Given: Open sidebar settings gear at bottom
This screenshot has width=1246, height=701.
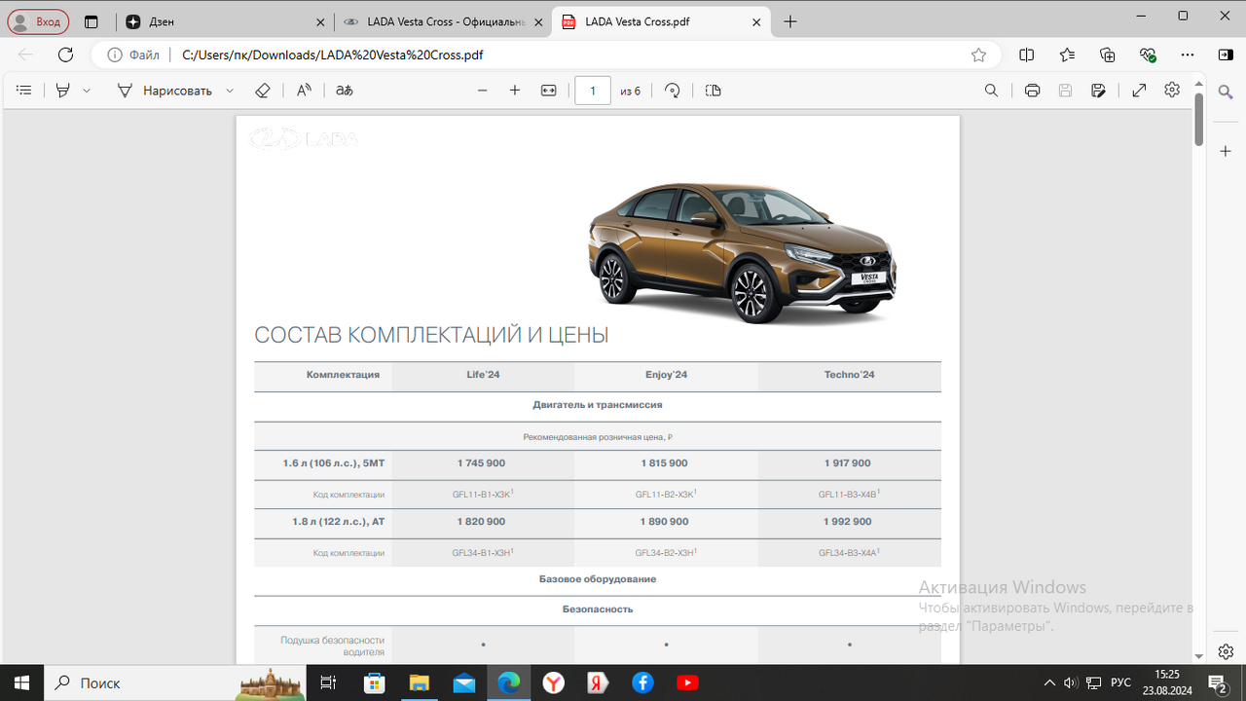Looking at the screenshot, I should tap(1227, 650).
